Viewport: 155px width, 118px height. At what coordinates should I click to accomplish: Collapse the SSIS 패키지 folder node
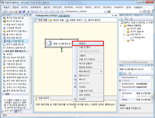pos(124,35)
